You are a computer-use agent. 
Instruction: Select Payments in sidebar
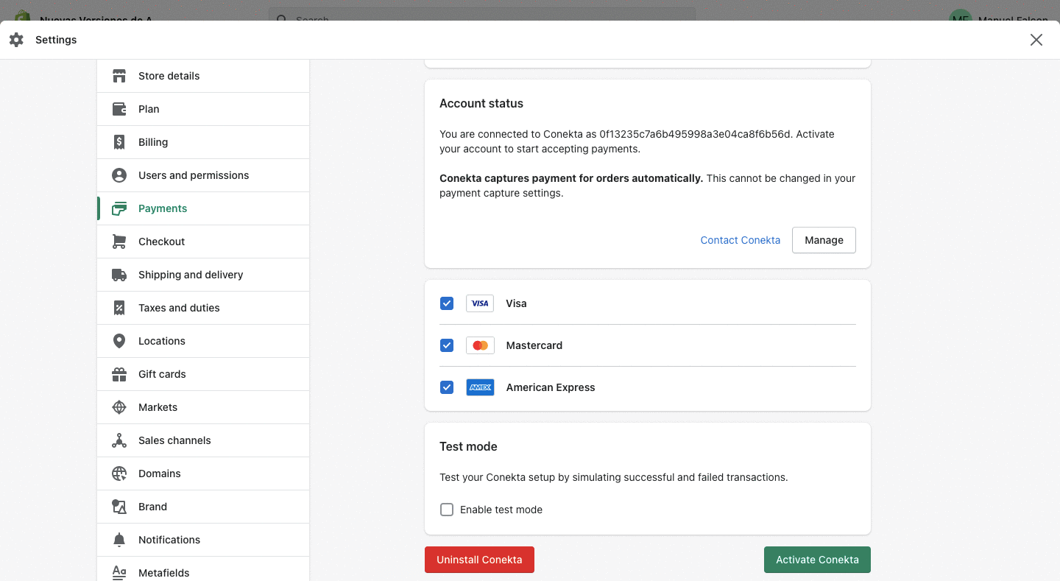click(203, 208)
